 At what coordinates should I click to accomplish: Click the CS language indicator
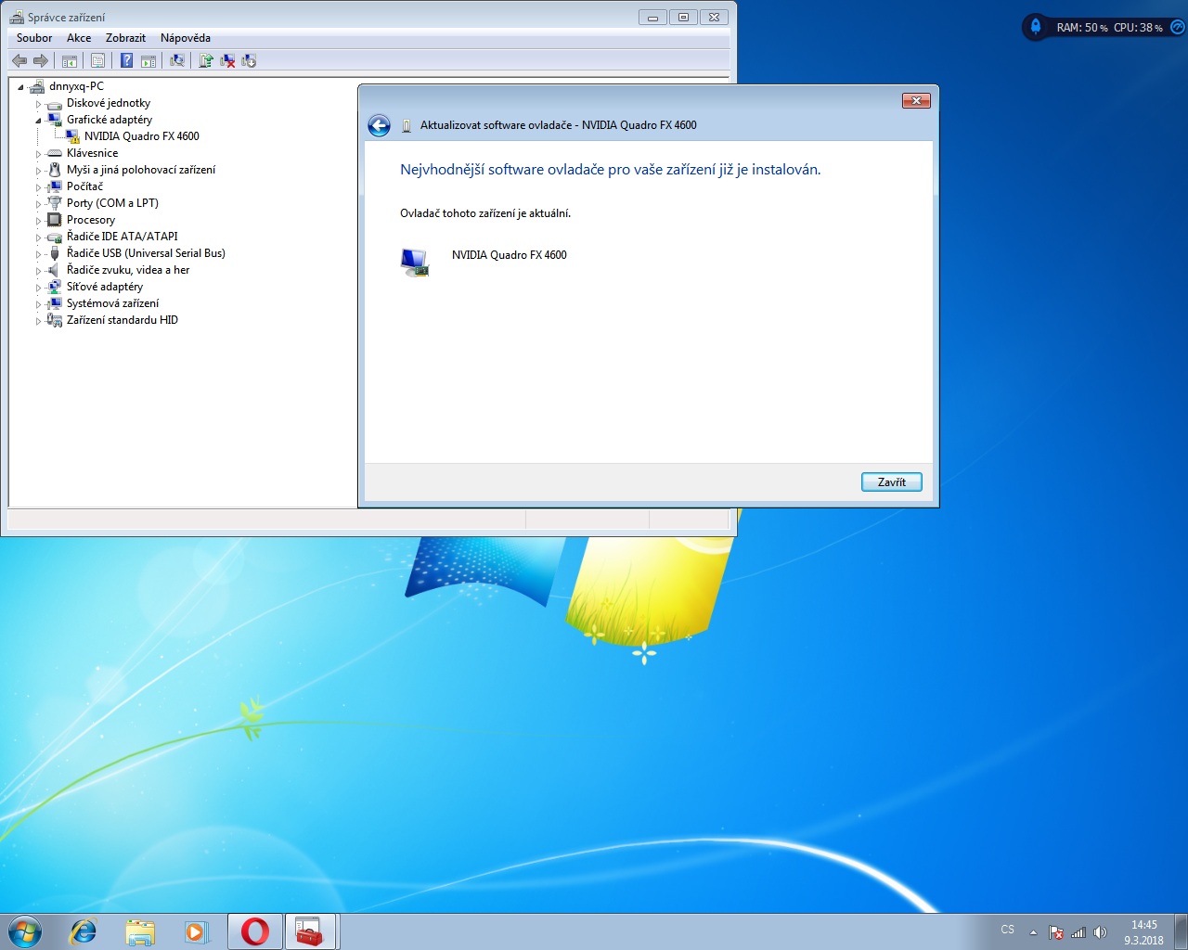[x=1008, y=930]
